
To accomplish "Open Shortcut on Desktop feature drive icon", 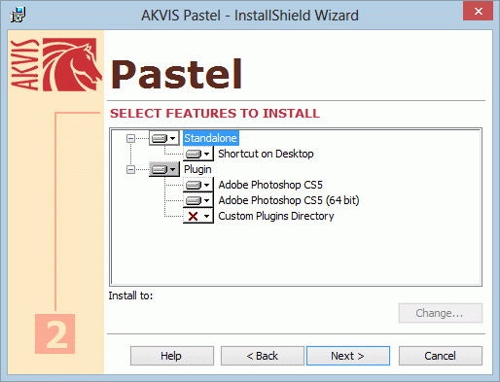I will (194, 154).
